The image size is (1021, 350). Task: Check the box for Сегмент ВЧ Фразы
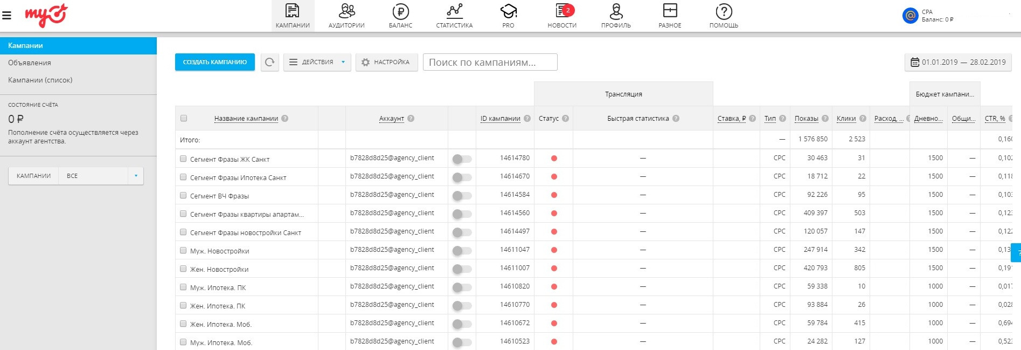coord(183,195)
